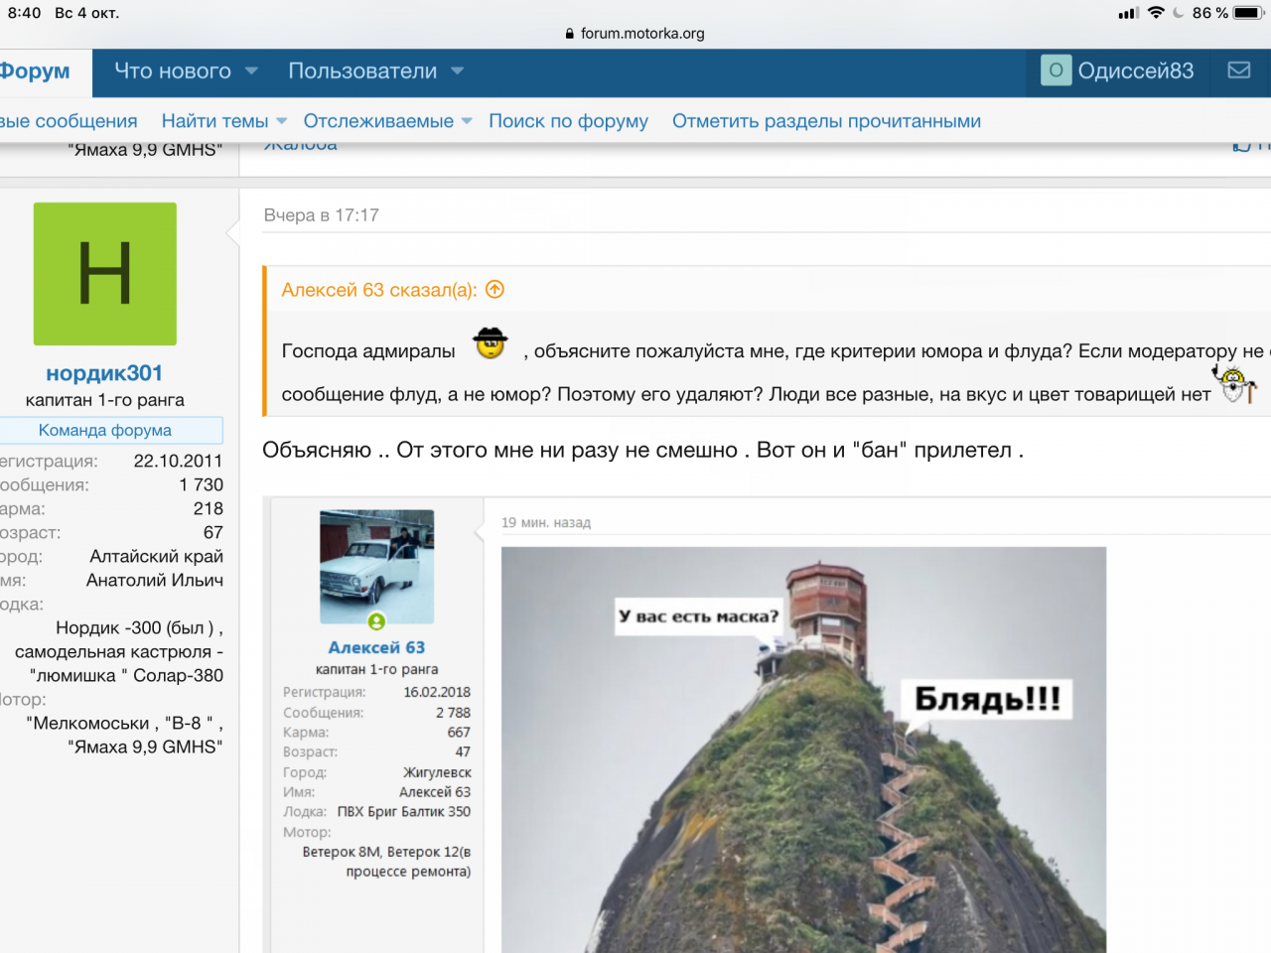Click the green online status badge
Image resolution: width=1271 pixels, height=953 pixels.
(x=376, y=621)
